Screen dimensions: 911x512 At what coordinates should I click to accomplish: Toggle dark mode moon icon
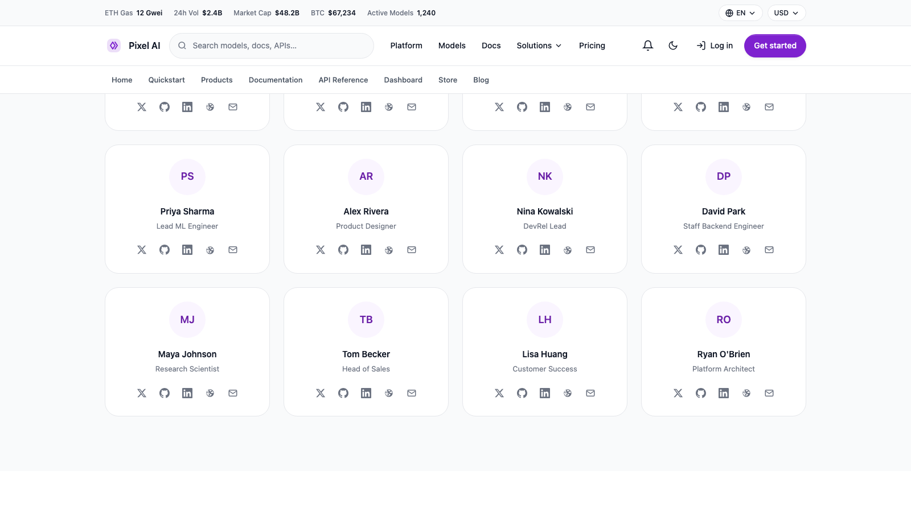click(673, 46)
